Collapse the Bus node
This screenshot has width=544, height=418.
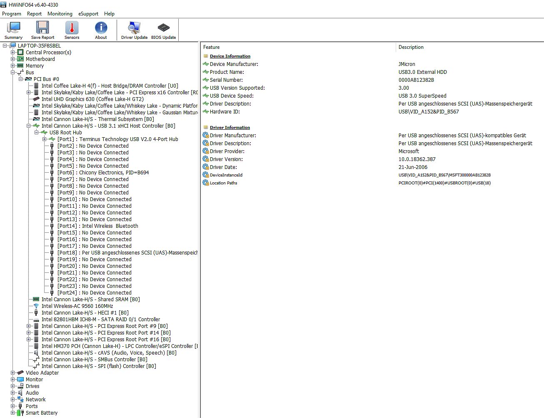click(13, 73)
